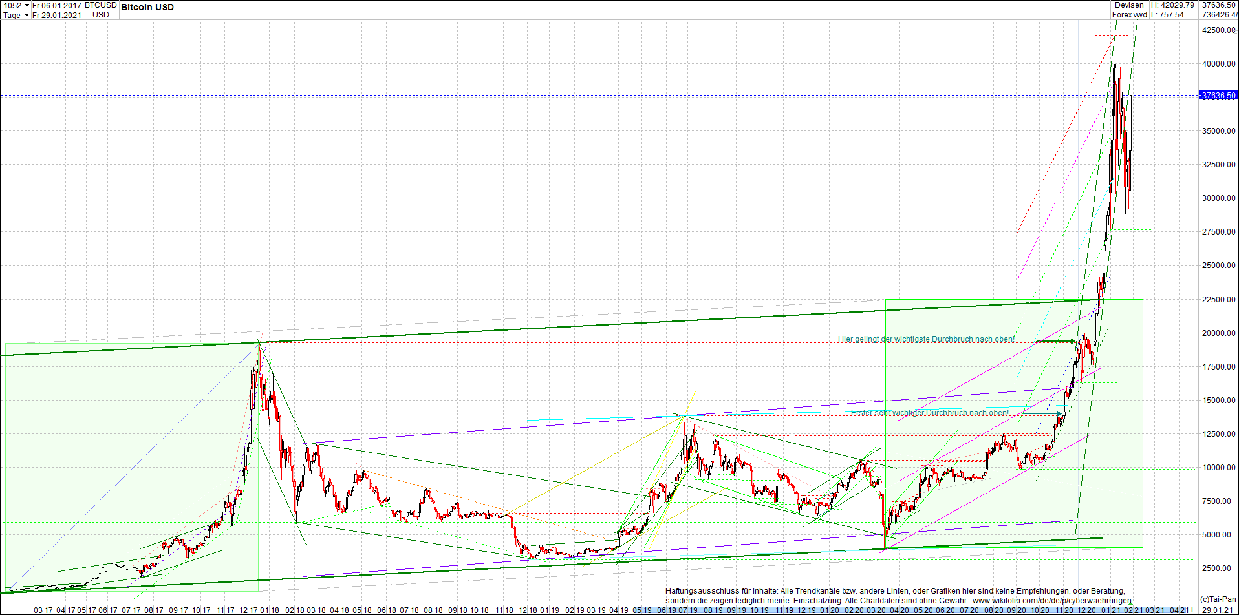Click the 42500.00 price axis label

coord(1219,30)
